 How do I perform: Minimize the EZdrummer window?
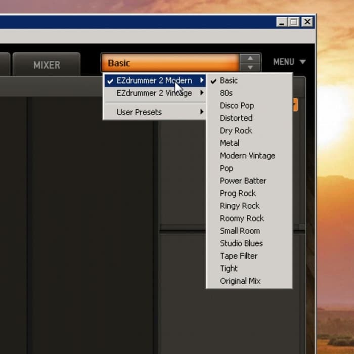coord(282,22)
